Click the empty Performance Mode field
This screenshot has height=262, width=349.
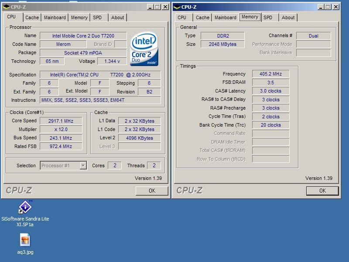313,44
